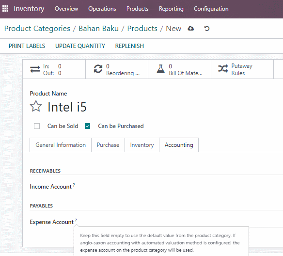Open the Operations menu

(x=102, y=9)
